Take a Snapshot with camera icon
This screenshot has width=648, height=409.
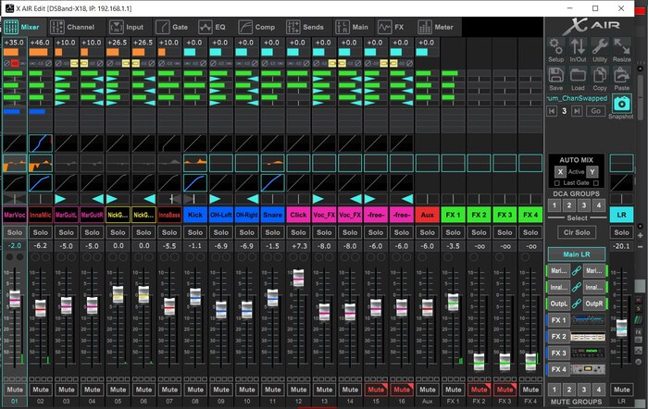pyautogui.click(x=621, y=105)
